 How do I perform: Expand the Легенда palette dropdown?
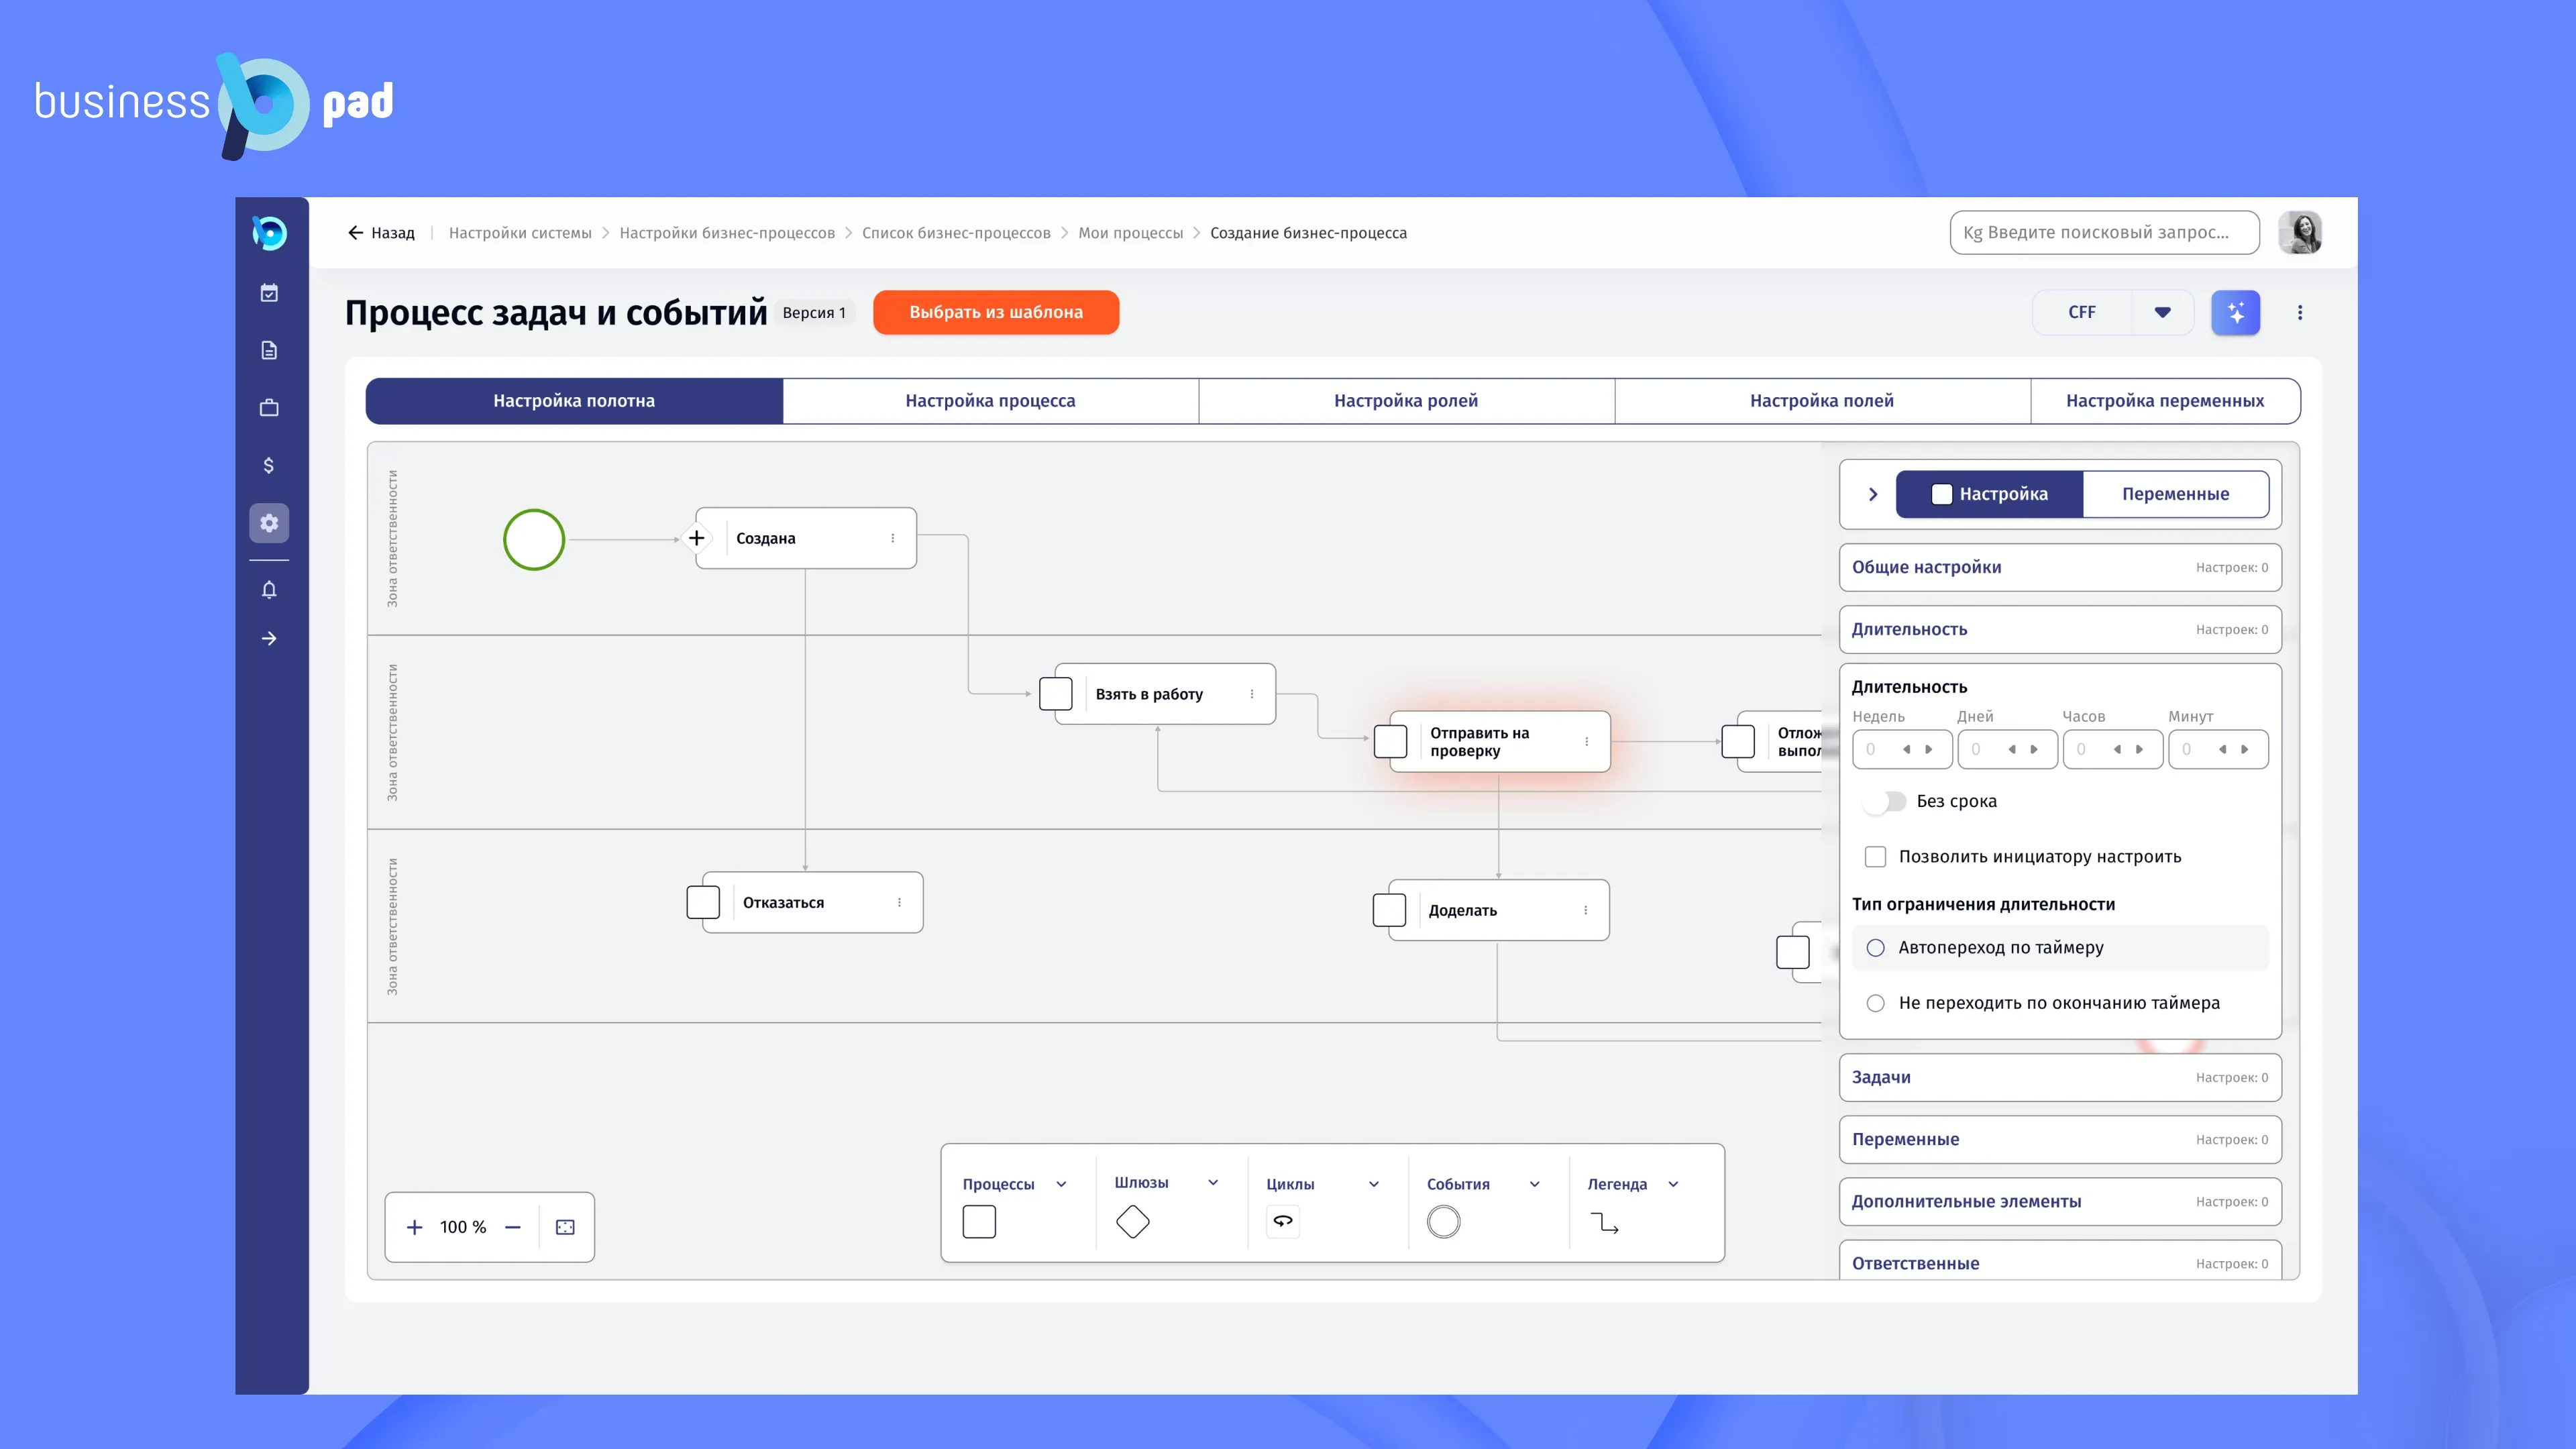(1673, 1184)
